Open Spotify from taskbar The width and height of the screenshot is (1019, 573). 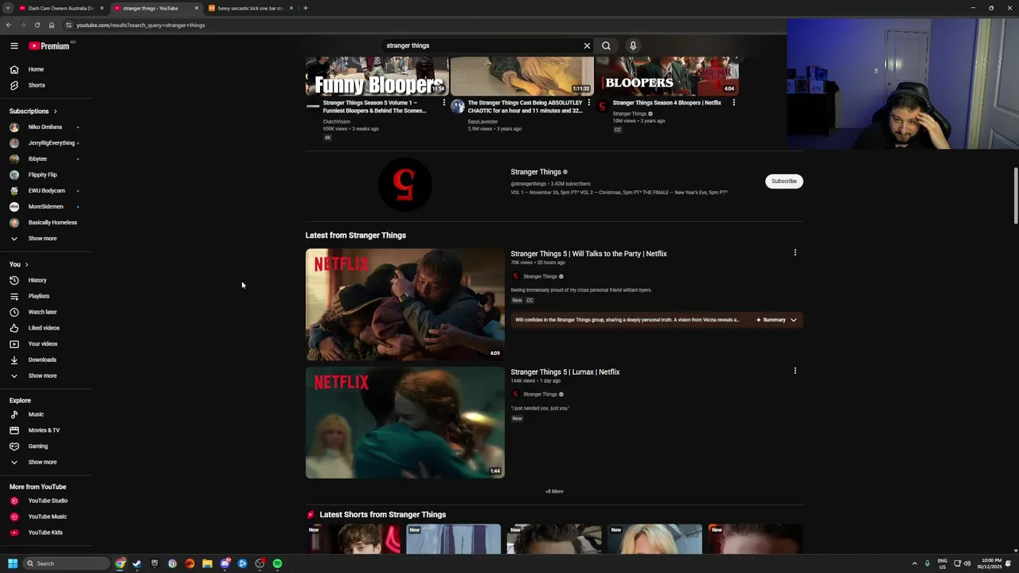[x=277, y=563]
